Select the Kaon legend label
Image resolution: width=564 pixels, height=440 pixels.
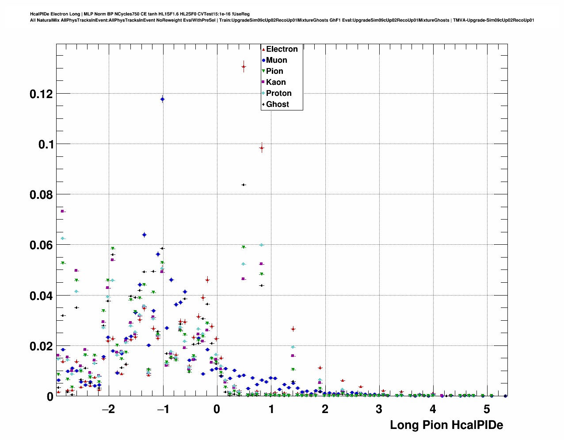(x=276, y=82)
